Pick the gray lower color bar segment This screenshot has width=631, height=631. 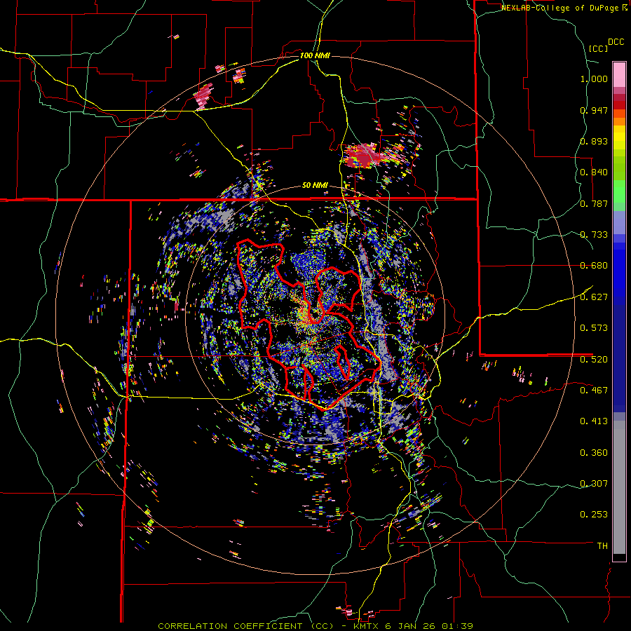[619, 487]
